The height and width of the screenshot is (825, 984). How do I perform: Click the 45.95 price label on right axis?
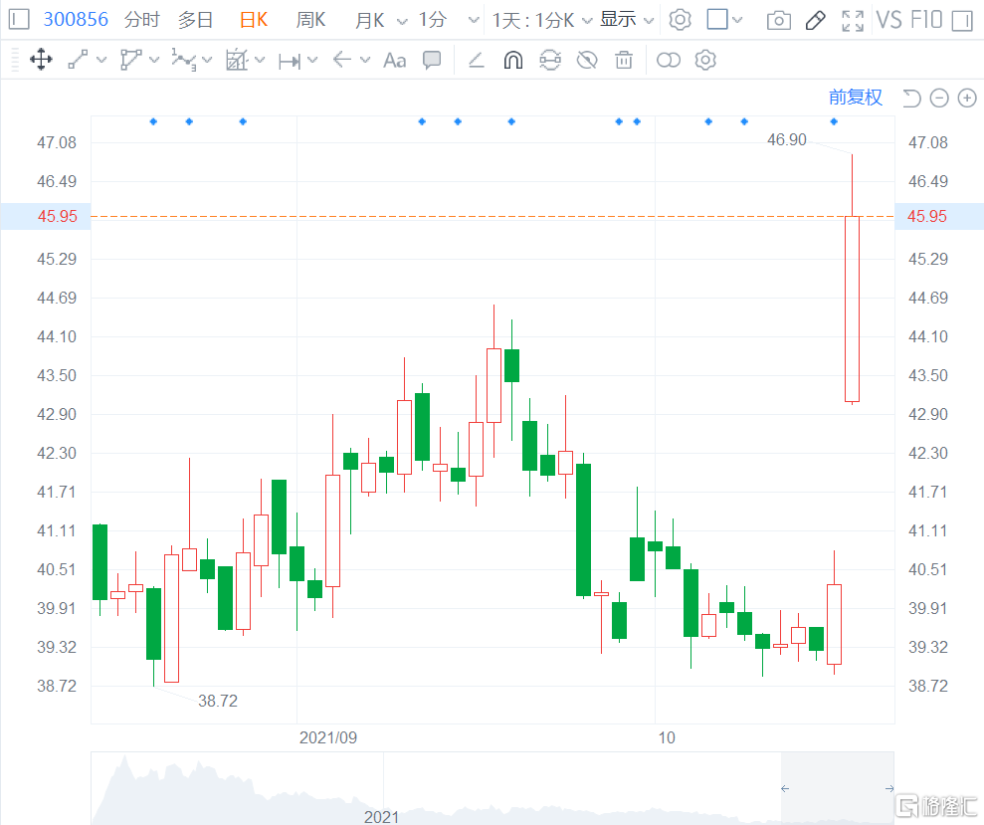pos(927,217)
